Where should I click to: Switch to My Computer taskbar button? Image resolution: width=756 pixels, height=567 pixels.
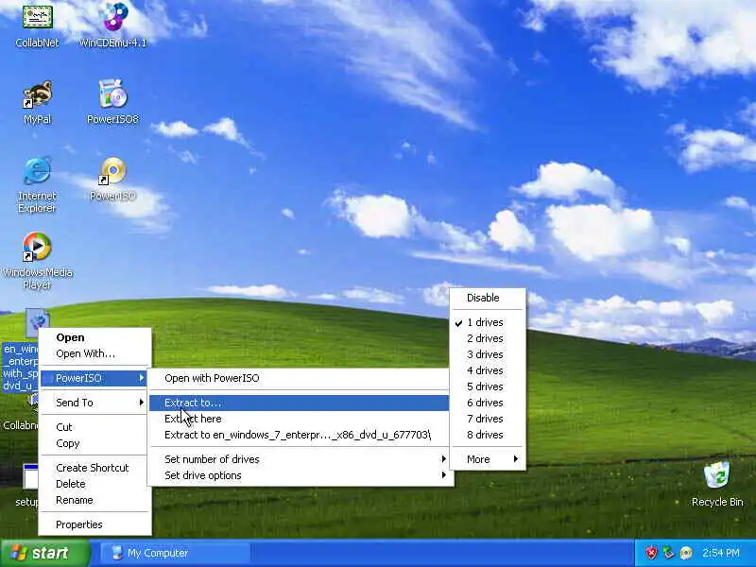point(175,553)
